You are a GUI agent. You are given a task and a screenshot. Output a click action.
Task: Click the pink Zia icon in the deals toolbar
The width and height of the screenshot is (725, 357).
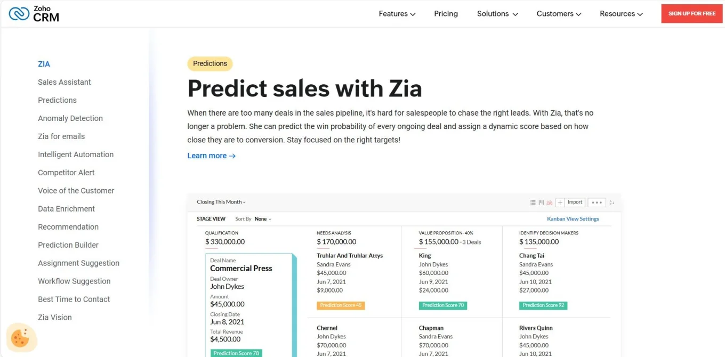pos(549,202)
